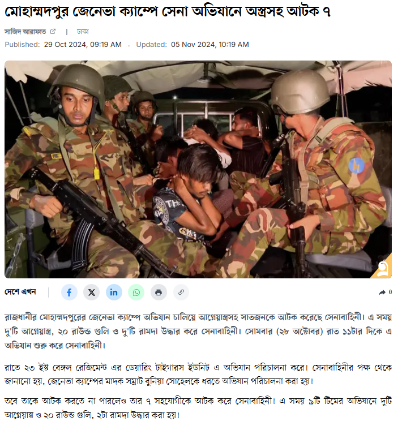Image resolution: width=402 pixels, height=426 pixels.
Task: Print the article using the printer icon
Action: (159, 292)
